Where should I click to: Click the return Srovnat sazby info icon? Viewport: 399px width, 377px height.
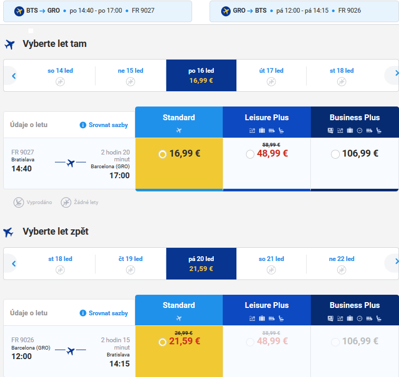(x=83, y=313)
